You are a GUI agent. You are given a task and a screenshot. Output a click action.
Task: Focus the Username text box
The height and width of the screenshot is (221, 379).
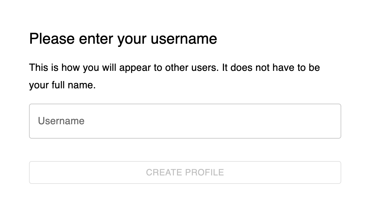[185, 121]
